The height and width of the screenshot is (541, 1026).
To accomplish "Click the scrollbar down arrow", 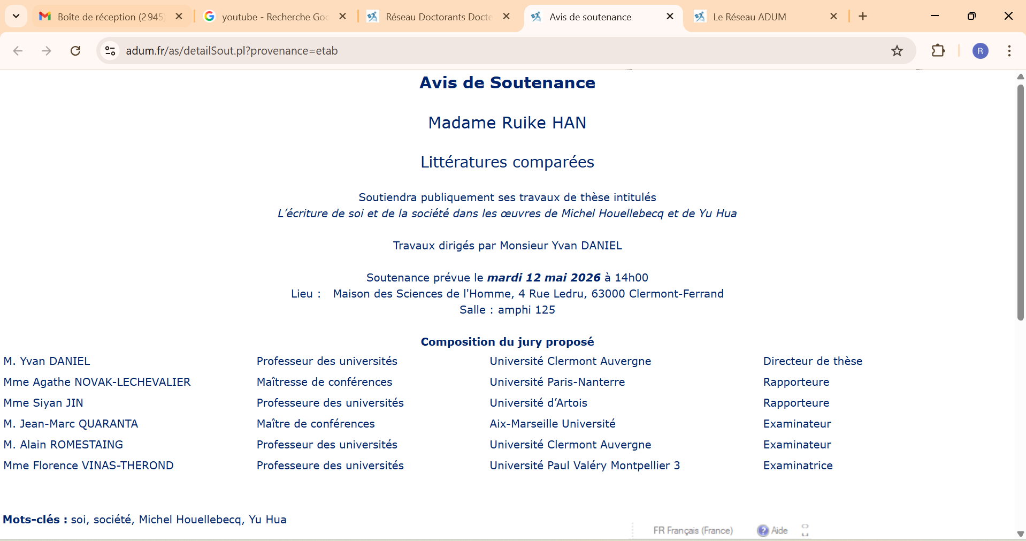I will click(1020, 534).
